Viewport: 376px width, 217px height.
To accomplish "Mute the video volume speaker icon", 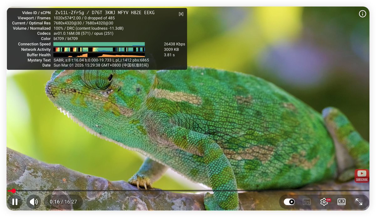I will tap(34, 202).
